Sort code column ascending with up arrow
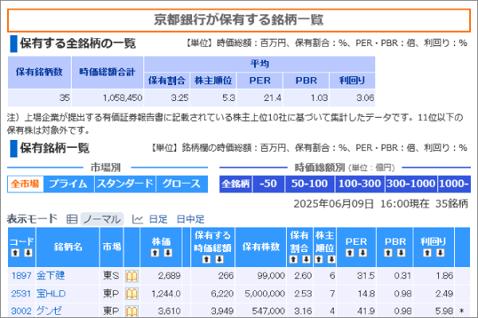The height and width of the screenshot is (318, 478). click(x=15, y=253)
